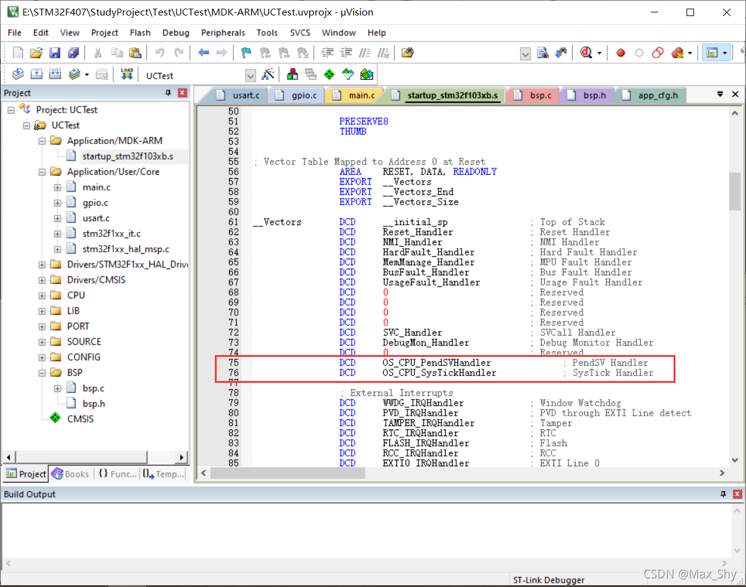Expand the Drivers/CMSIS folder node

tap(42, 280)
